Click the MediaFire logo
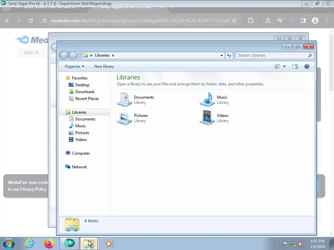 coord(32,40)
